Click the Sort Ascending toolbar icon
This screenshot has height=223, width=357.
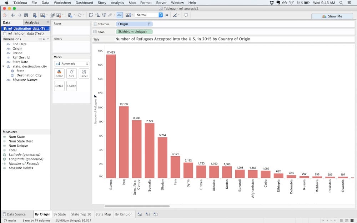pos(97,15)
